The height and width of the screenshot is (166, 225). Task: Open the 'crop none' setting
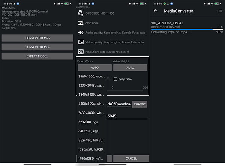(x=92, y=23)
